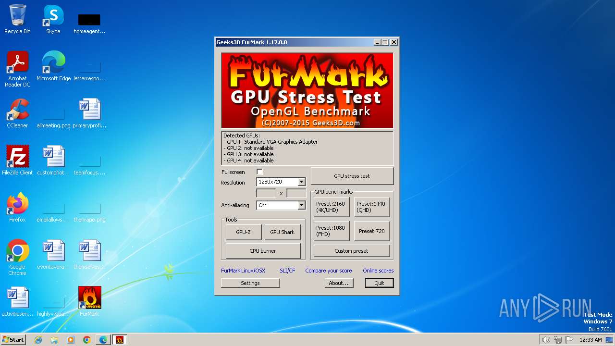Select the eventavera... Word document icon
The image size is (615, 346).
click(53, 255)
